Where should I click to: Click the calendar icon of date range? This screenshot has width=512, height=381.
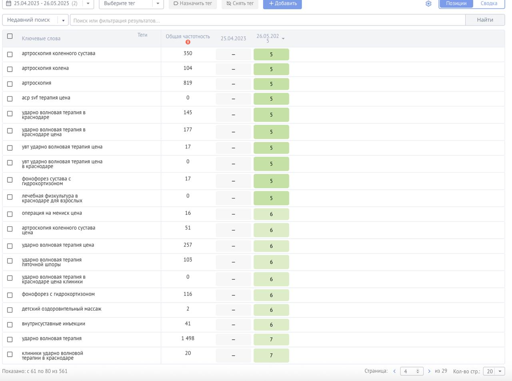coord(8,4)
